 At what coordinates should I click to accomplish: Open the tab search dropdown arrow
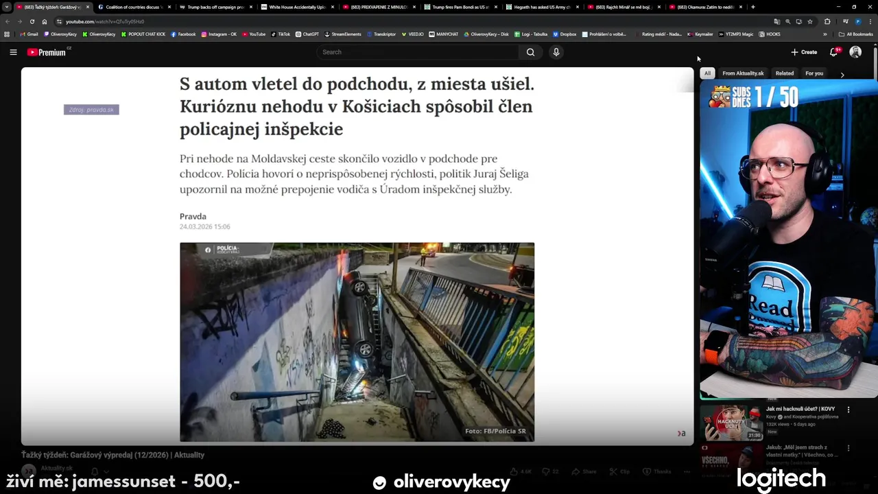coord(7,7)
